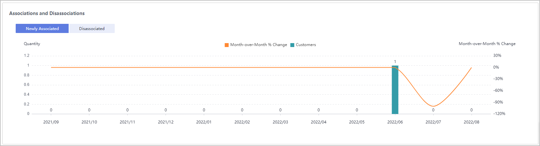540x146 pixels.
Task: Select the 2022/05 x-axis label
Action: 357,122
